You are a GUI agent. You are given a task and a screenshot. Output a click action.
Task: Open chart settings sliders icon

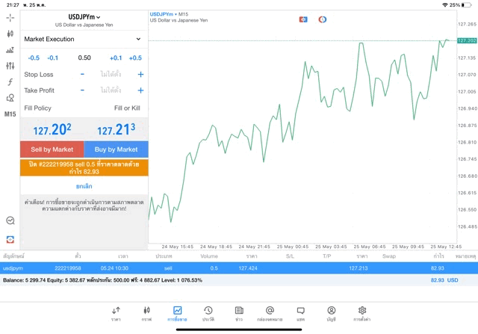pyautogui.click(x=10, y=66)
